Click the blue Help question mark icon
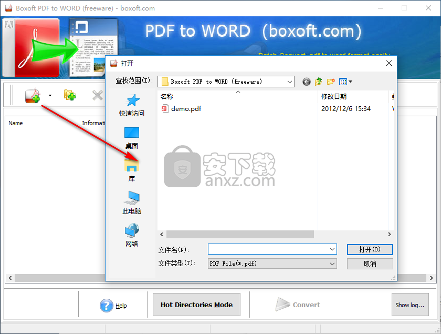This screenshot has width=441, height=334. pyautogui.click(x=107, y=305)
